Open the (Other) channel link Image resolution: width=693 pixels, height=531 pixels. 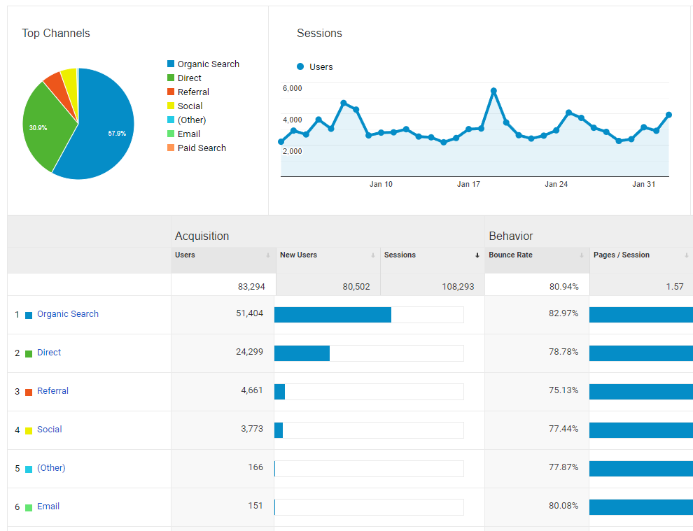pos(51,468)
